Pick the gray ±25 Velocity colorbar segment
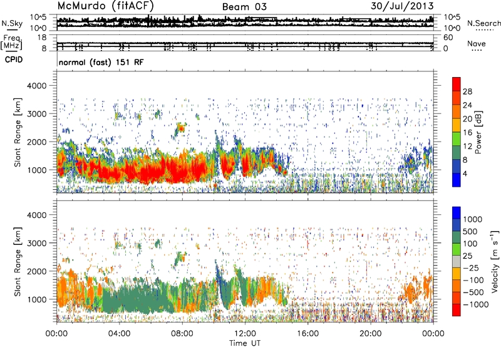 pyautogui.click(x=457, y=261)
